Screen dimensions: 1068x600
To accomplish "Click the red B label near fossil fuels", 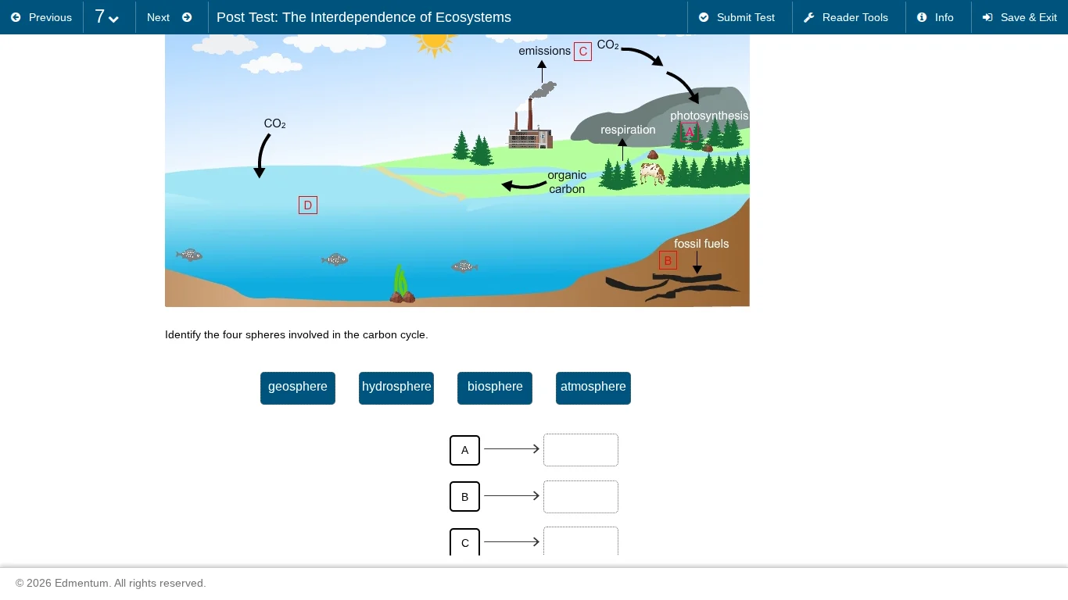I will [x=668, y=260].
